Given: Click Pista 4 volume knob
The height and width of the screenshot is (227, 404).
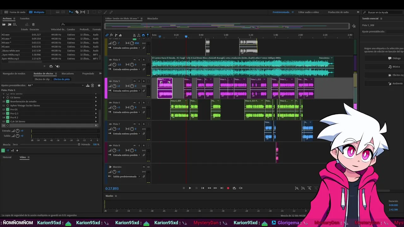Looking at the screenshot, I should coord(114,64).
